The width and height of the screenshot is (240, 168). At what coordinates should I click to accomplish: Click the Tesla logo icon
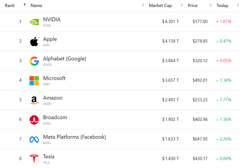click(x=34, y=159)
